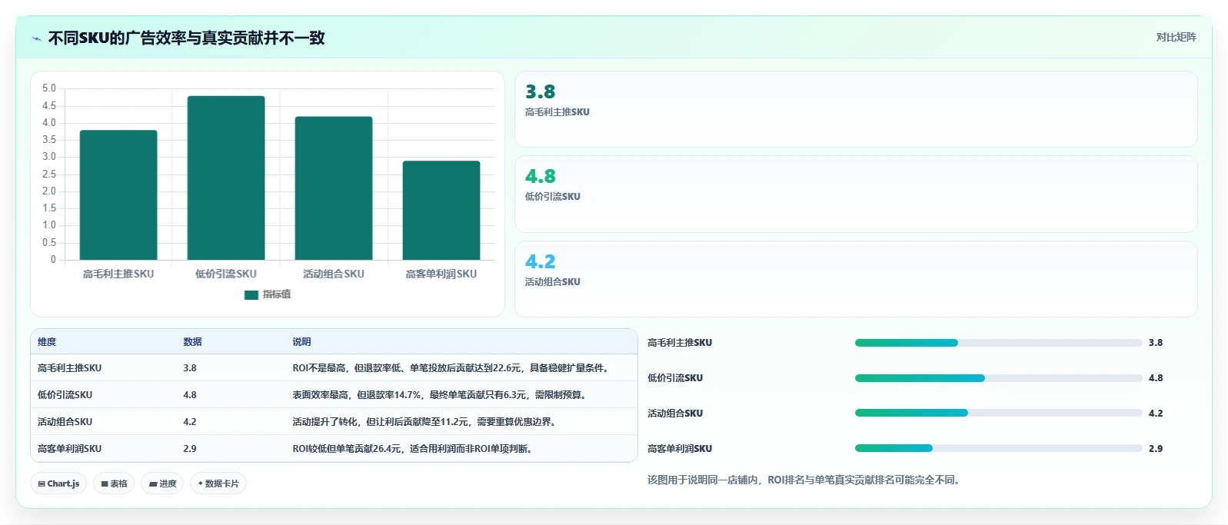
Task: Toggle the 指标值 legend swatch
Action: pos(251,294)
